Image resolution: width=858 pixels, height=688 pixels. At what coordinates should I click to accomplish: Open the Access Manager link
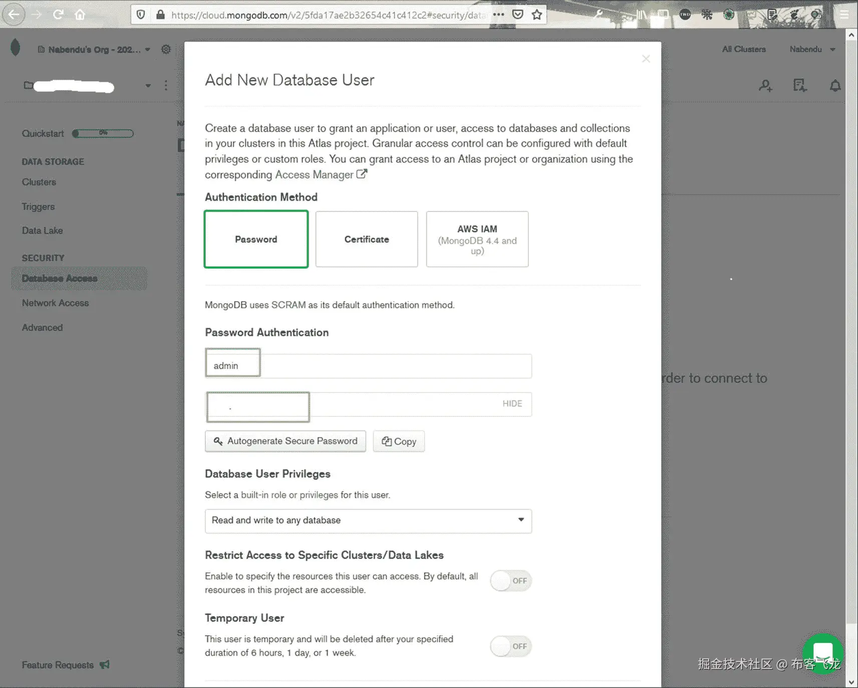click(321, 174)
